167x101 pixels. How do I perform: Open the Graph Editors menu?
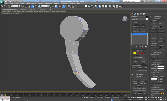click(x=48, y=3)
